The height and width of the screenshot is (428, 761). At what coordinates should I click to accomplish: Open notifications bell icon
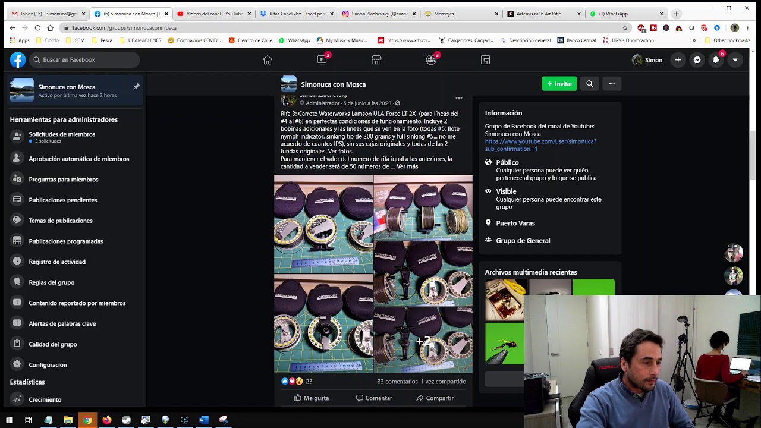click(x=716, y=59)
